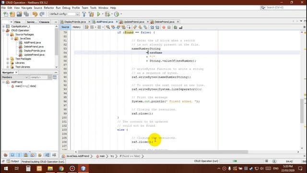Run the project with green play icon

click(x=98, y=14)
